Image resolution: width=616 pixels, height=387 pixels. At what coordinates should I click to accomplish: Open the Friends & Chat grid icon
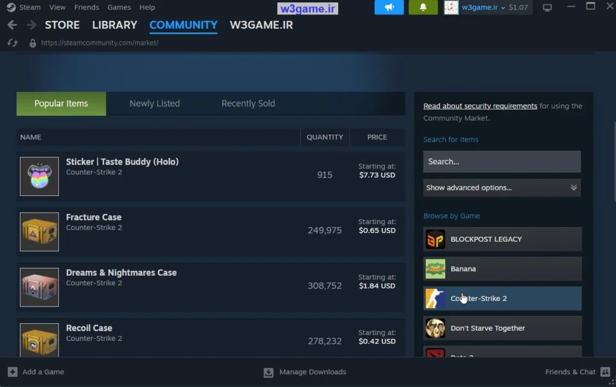605,372
